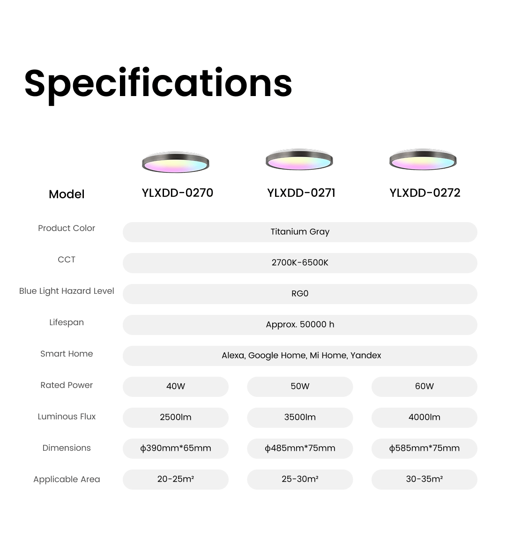Click the 3500lm luminous flux cell
506x544 pixels.
point(300,417)
